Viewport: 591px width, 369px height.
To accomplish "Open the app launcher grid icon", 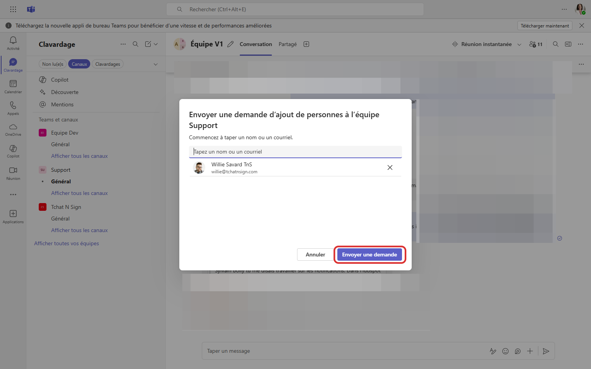I will click(x=13, y=9).
